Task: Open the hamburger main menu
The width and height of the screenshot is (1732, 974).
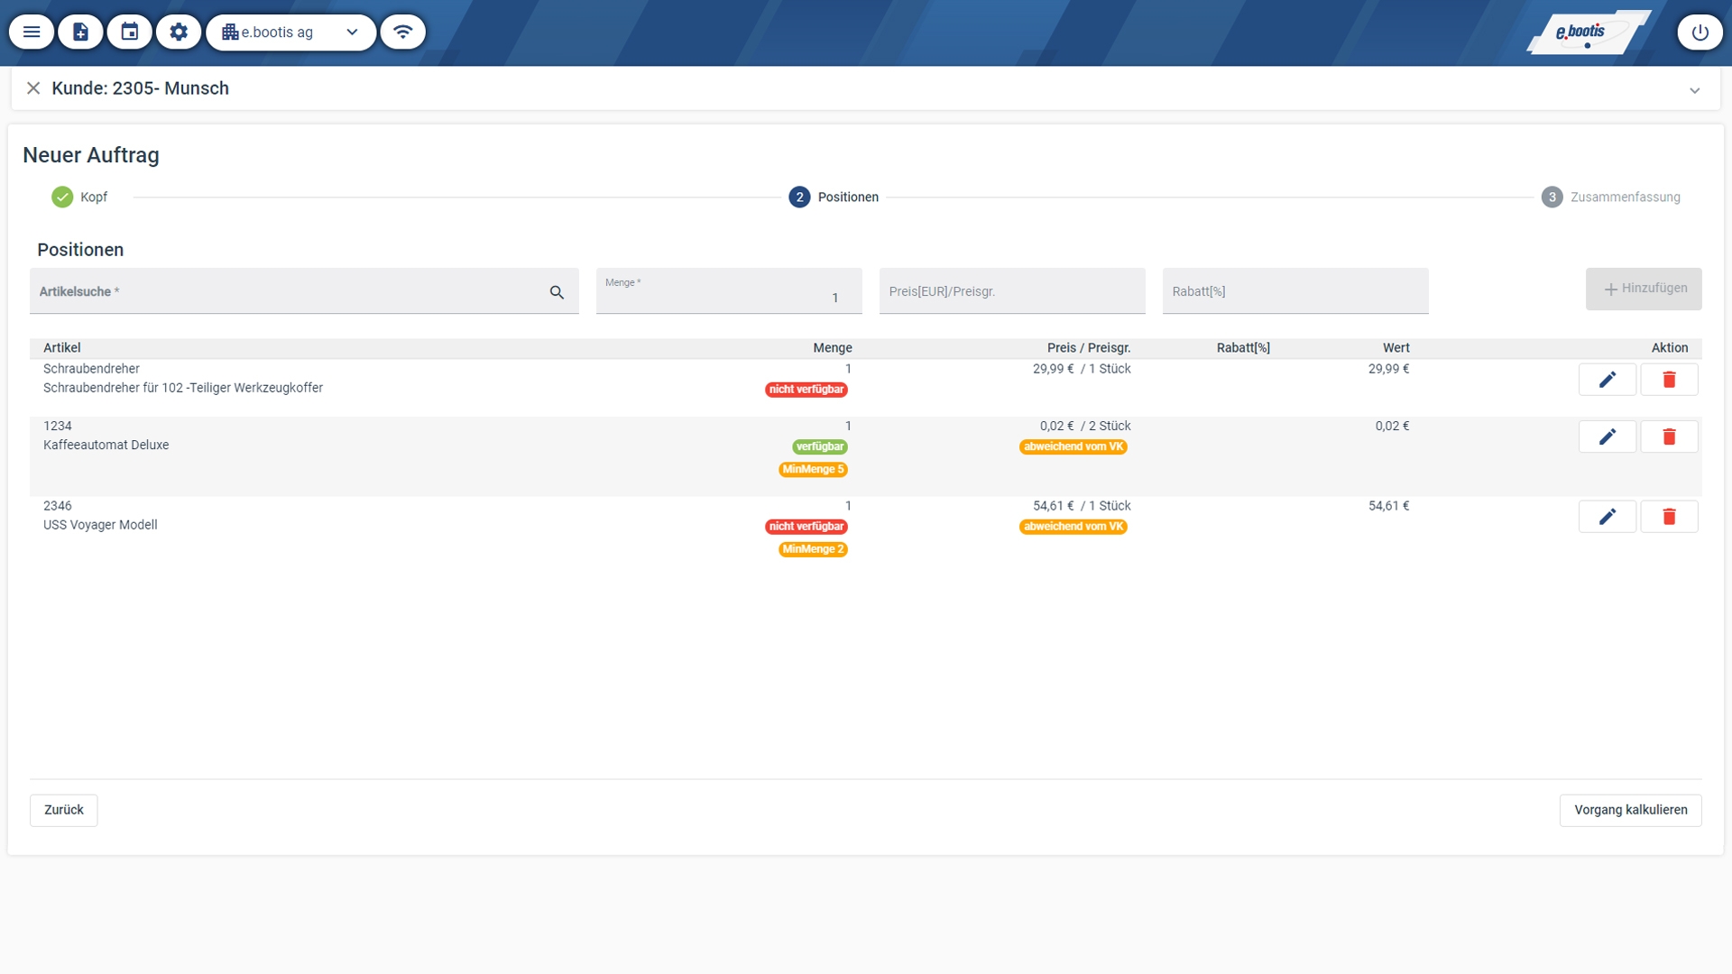Action: (32, 32)
